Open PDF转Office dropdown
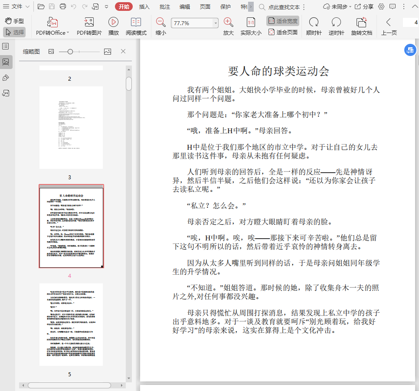 (52, 26)
